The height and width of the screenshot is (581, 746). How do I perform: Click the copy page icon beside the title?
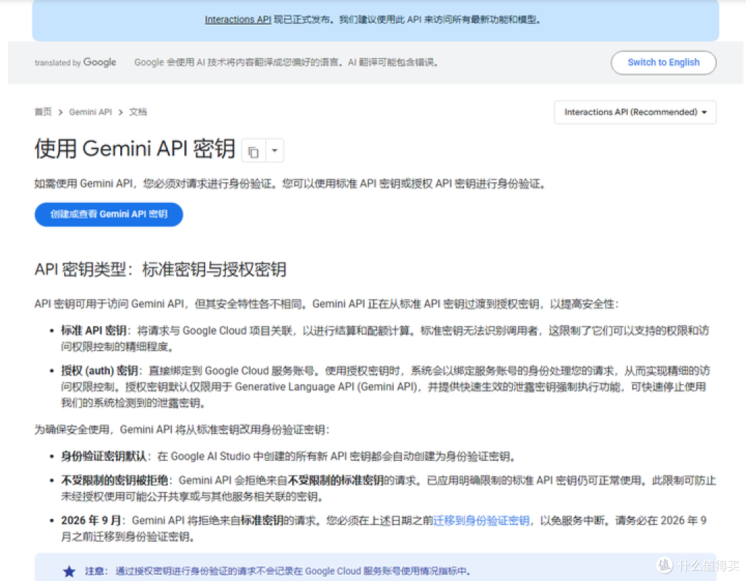pyautogui.click(x=253, y=151)
